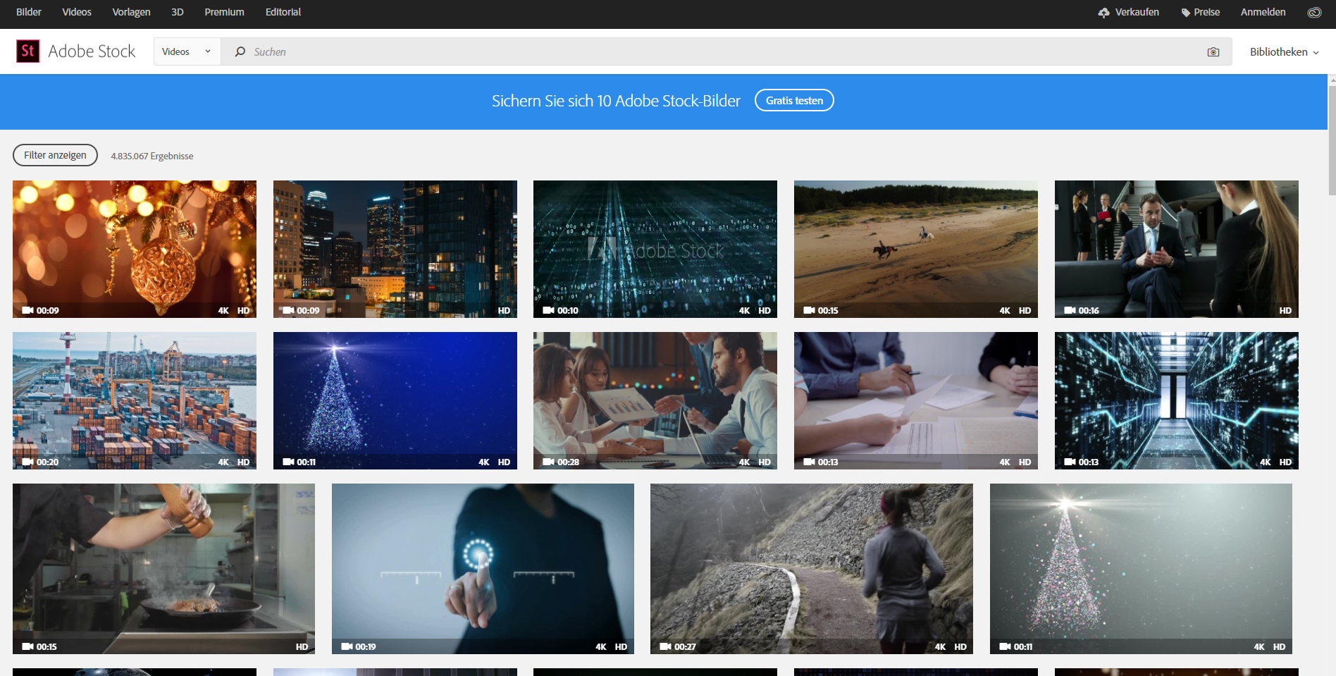Click the search magnifier icon
This screenshot has width=1336, height=676.
240,51
